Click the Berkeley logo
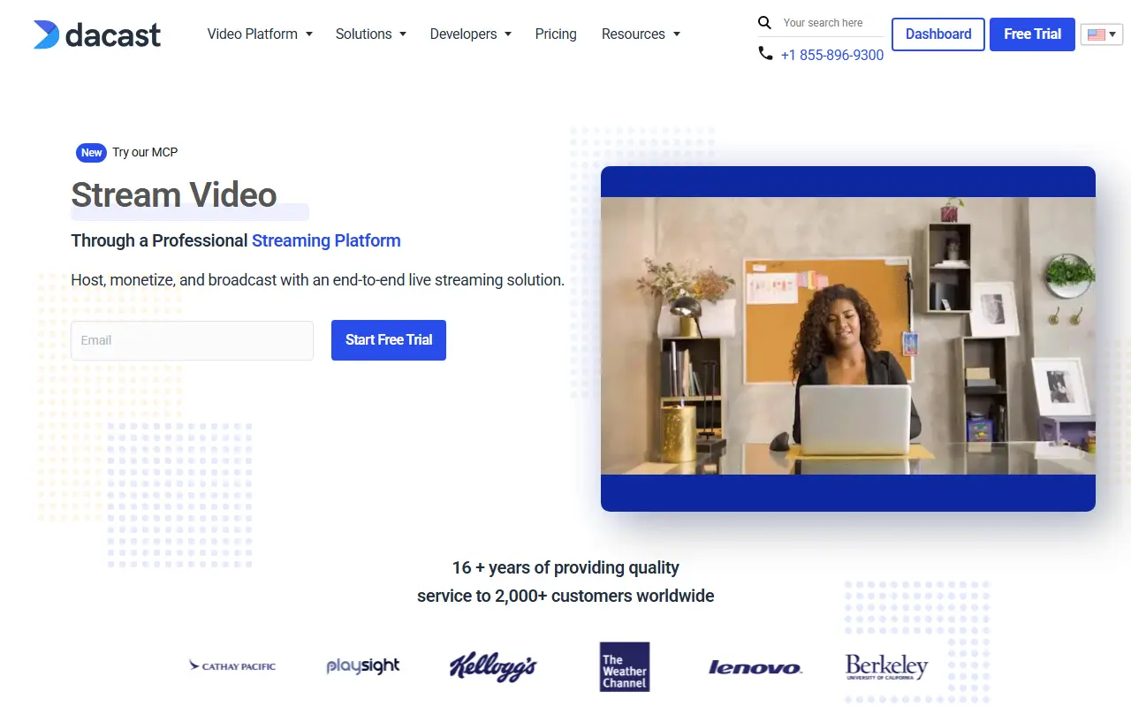Screen dimensions: 1131x707 click(886, 666)
